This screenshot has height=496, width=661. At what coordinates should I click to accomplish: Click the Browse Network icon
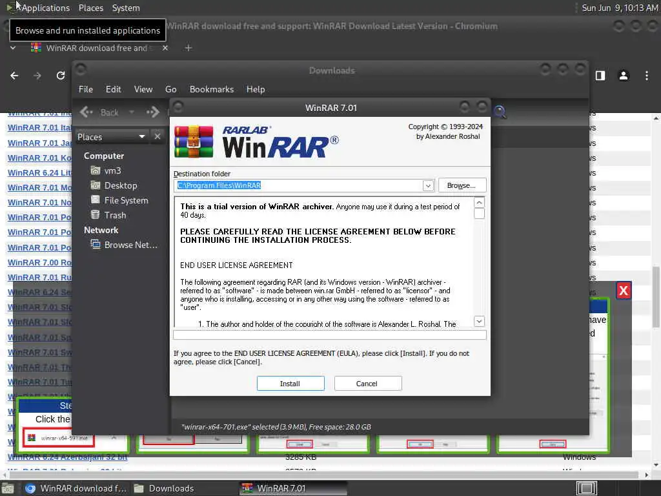[96, 245]
